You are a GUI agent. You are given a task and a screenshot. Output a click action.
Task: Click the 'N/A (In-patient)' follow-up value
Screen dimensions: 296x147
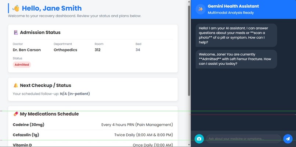(x=75, y=94)
